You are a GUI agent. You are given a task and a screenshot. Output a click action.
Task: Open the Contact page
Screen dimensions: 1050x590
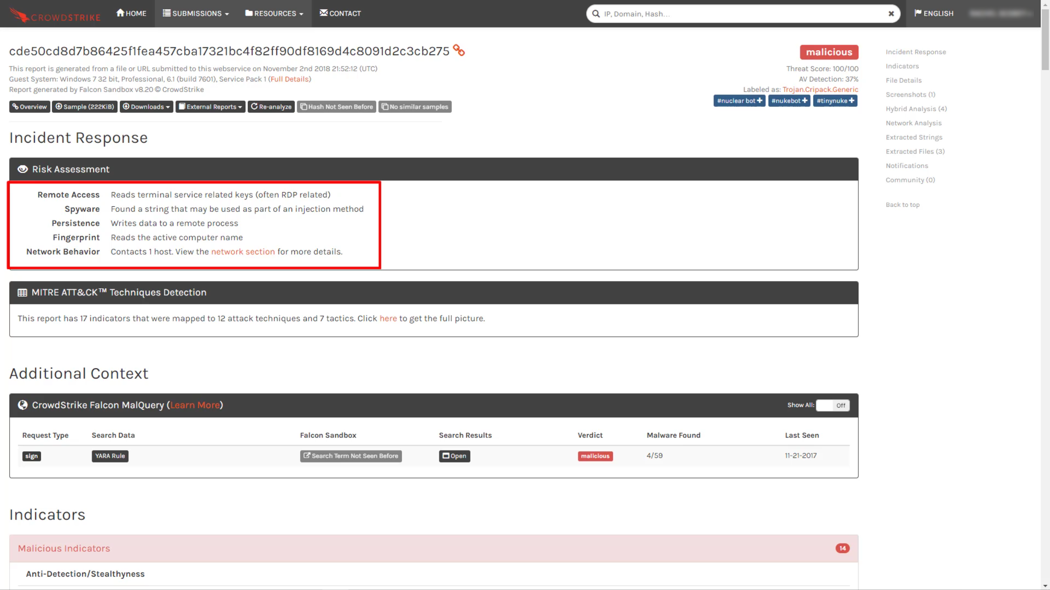340,13
